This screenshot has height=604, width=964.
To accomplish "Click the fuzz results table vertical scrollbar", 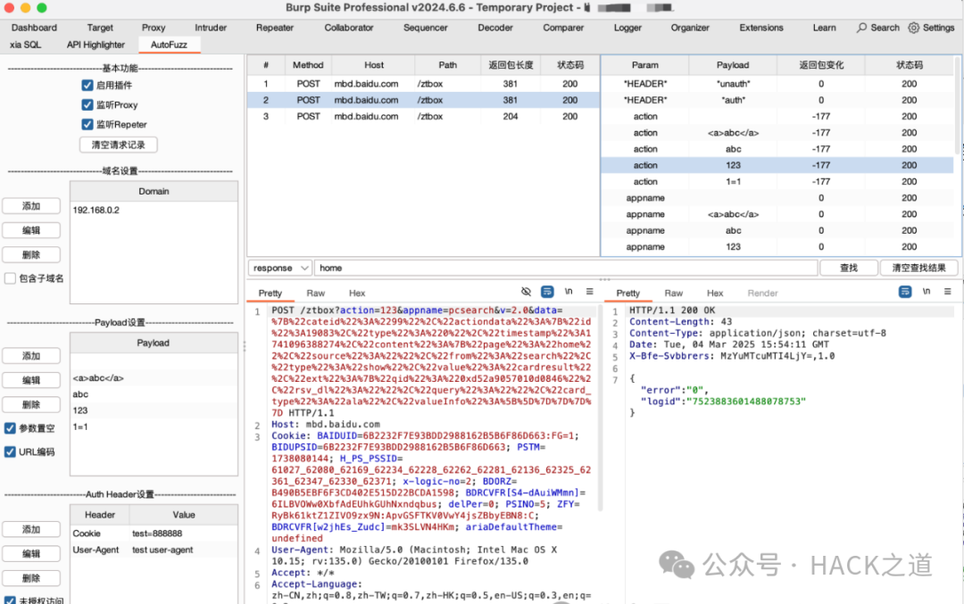I will [957, 104].
